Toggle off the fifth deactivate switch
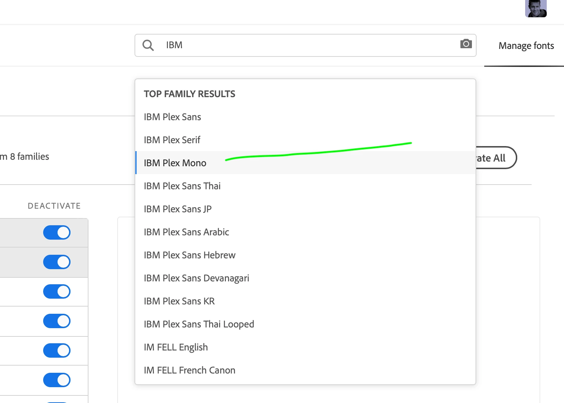Screen dimensions: 564x403 click(57, 350)
